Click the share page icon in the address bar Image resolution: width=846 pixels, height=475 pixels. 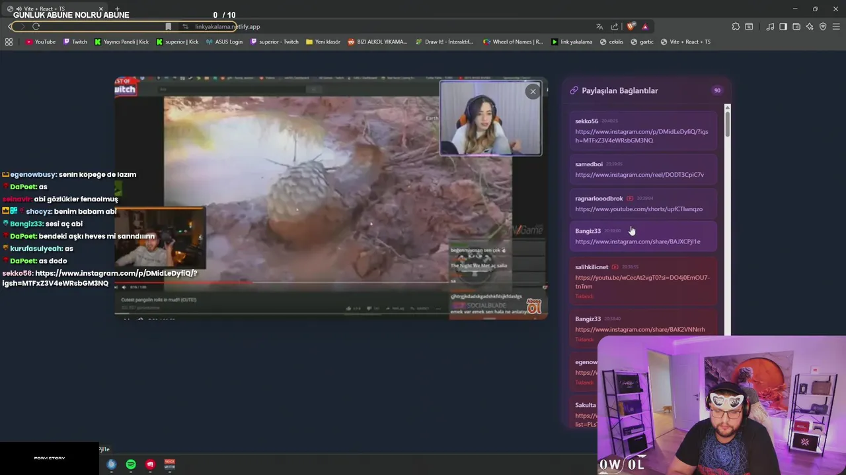tap(615, 26)
